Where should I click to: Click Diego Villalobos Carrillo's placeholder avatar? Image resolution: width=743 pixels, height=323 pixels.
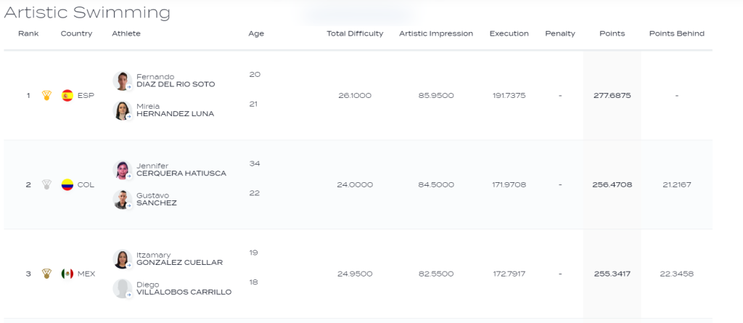122,289
